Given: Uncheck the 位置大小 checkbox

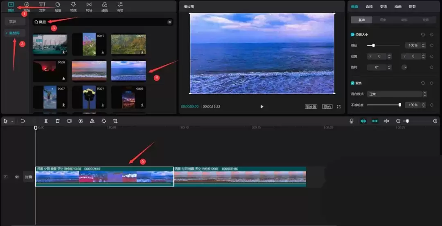Looking at the screenshot, I should 353,35.
